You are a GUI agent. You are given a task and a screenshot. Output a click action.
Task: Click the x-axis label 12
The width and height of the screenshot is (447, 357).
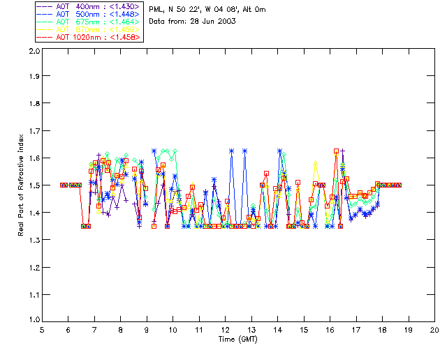225,330
